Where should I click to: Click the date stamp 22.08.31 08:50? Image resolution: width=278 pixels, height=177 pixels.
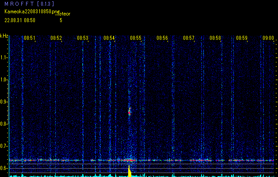coord(20,20)
